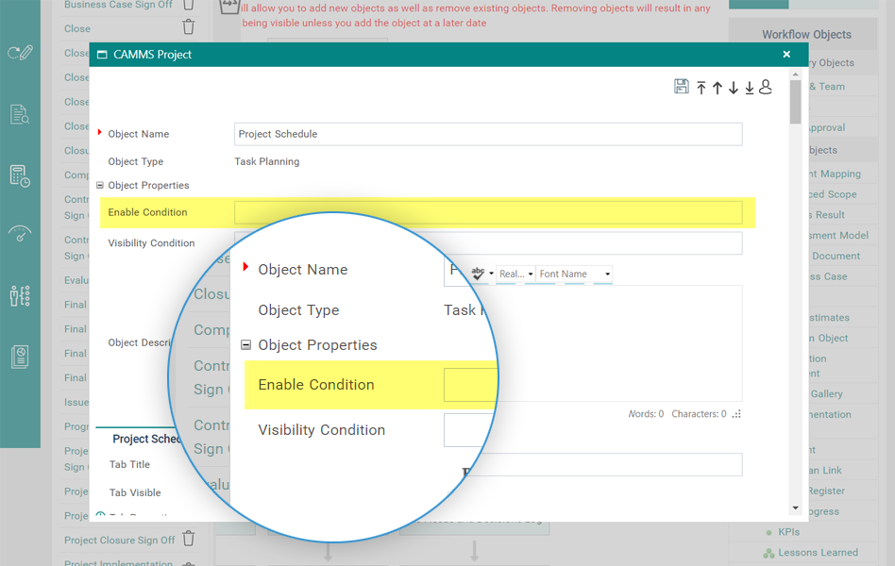The height and width of the screenshot is (566, 895).
Task: Delete the Project Closure Sign Off item
Action: point(189,538)
